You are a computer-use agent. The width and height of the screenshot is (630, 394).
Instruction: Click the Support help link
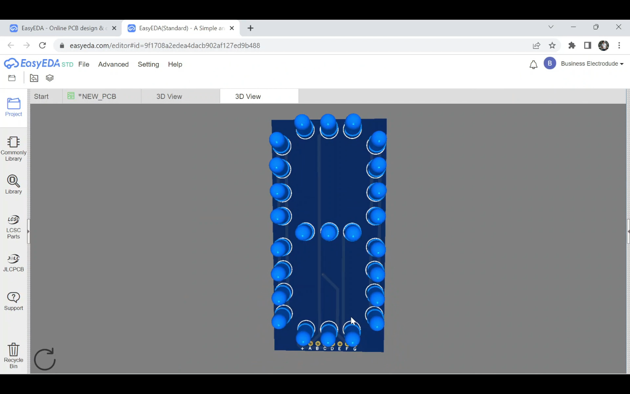pyautogui.click(x=13, y=301)
